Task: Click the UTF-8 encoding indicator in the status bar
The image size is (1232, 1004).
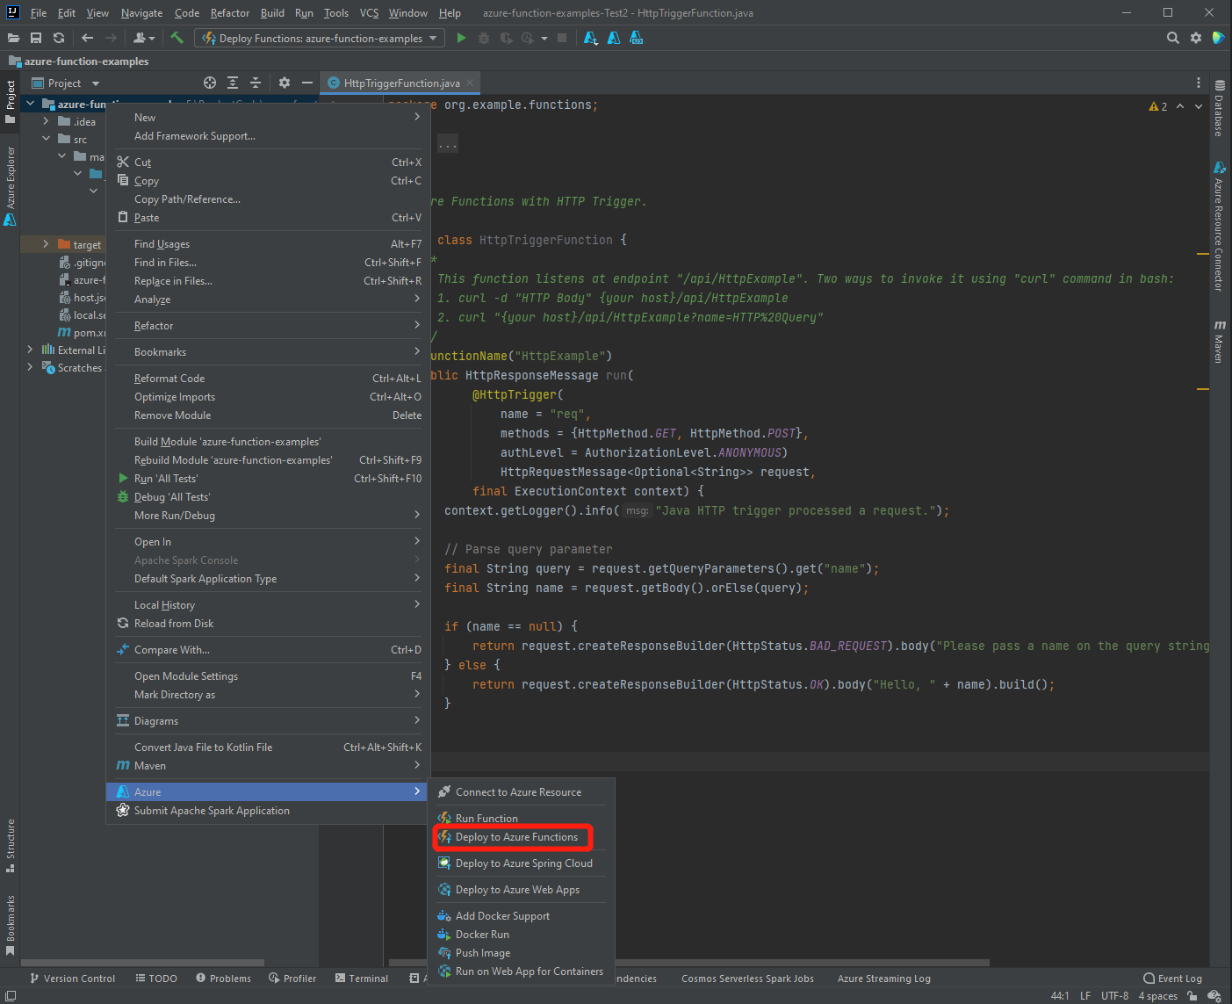Action: pos(1114,996)
